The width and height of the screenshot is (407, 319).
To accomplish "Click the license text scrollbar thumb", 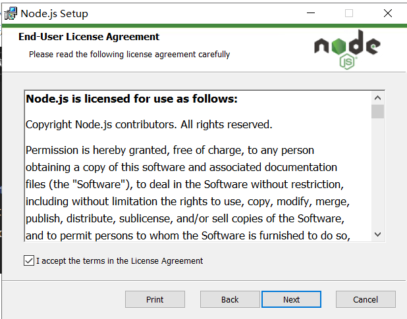I will 377,111.
